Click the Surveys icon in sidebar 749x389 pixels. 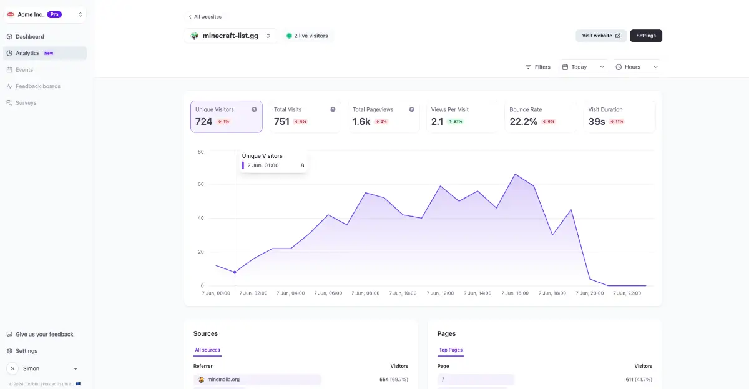pyautogui.click(x=10, y=102)
